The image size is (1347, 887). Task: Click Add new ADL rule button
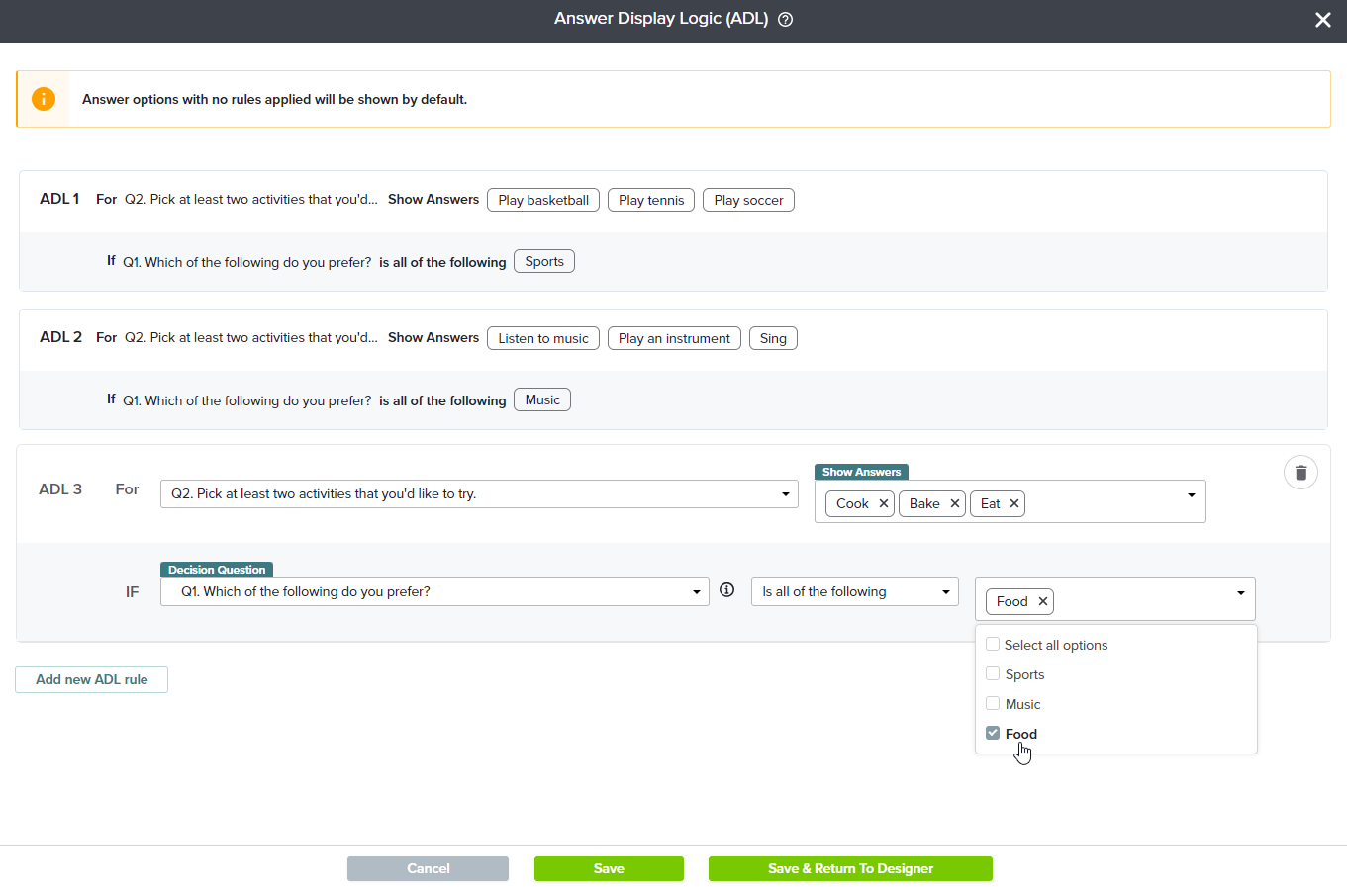[x=91, y=679]
